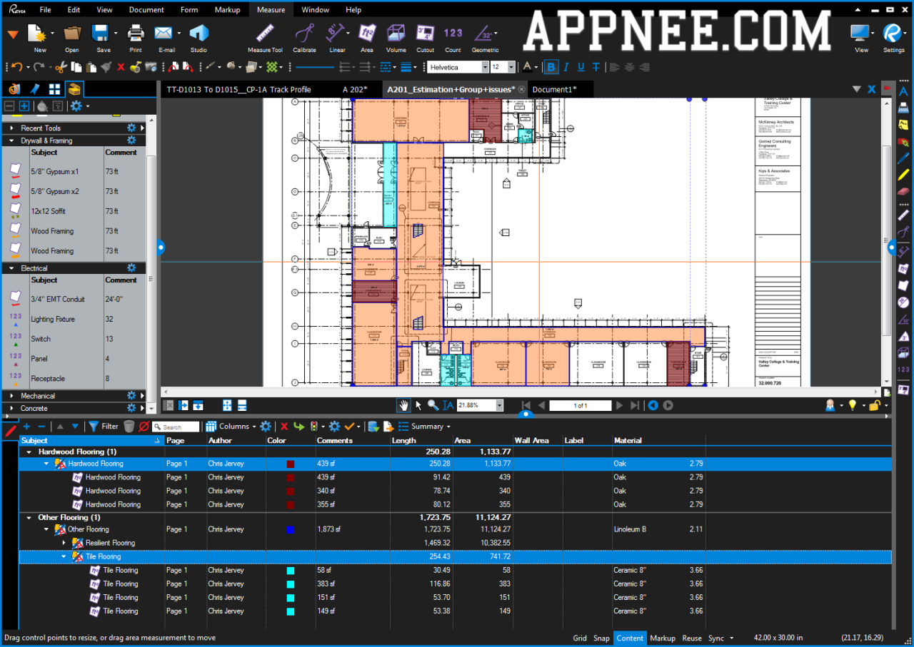Click the green arrow reply icon in markups list
Screen dimensions: 914x647
pos(298,427)
